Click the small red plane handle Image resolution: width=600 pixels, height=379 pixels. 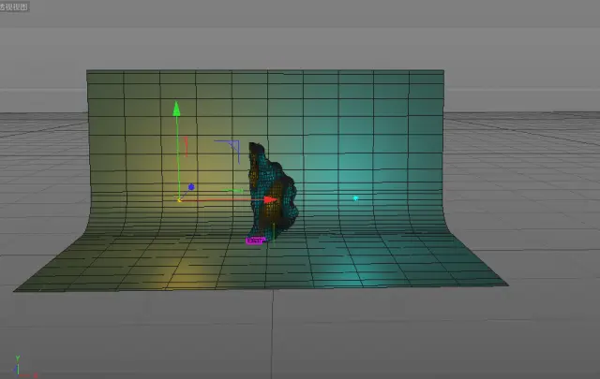point(187,147)
